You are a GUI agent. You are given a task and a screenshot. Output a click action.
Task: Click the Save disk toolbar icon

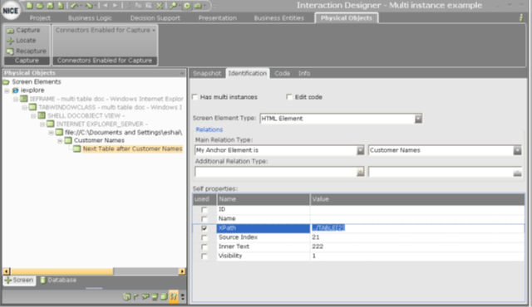click(50, 6)
